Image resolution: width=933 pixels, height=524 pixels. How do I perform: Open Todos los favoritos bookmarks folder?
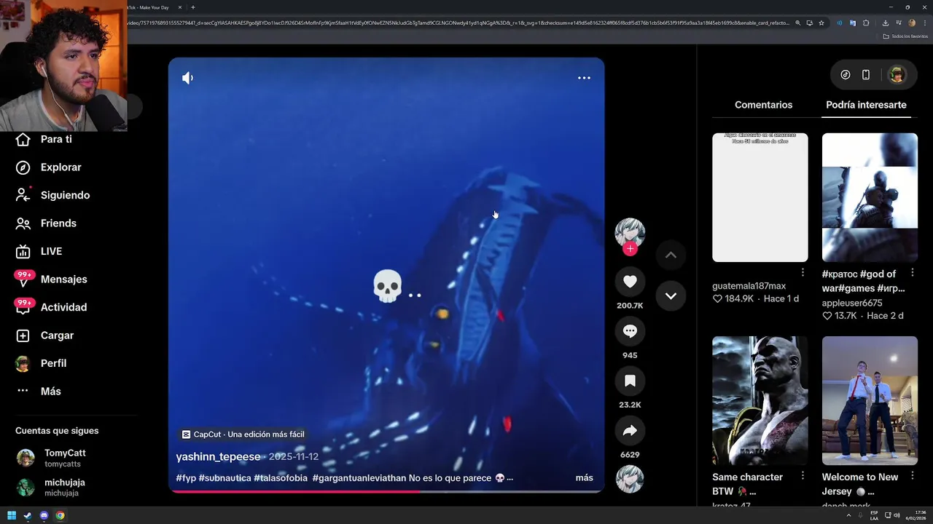pyautogui.click(x=905, y=36)
